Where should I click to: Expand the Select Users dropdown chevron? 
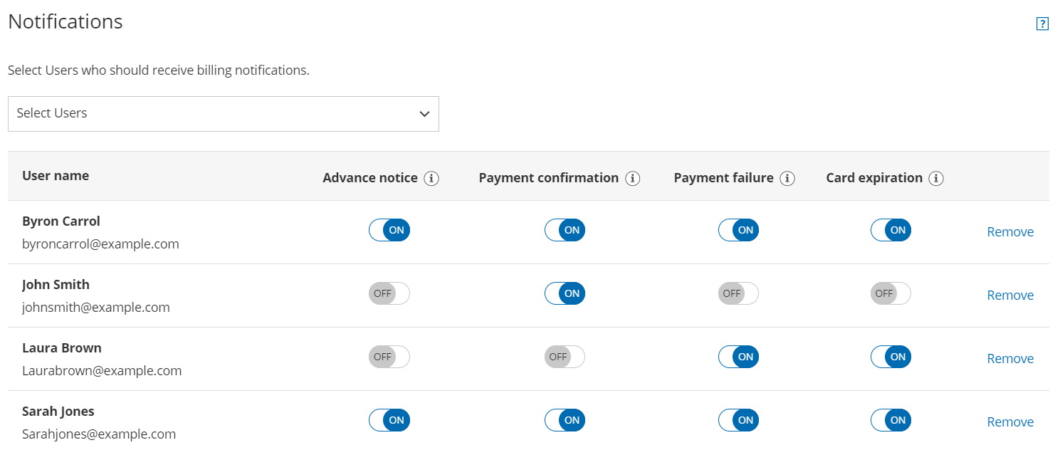pyautogui.click(x=424, y=114)
